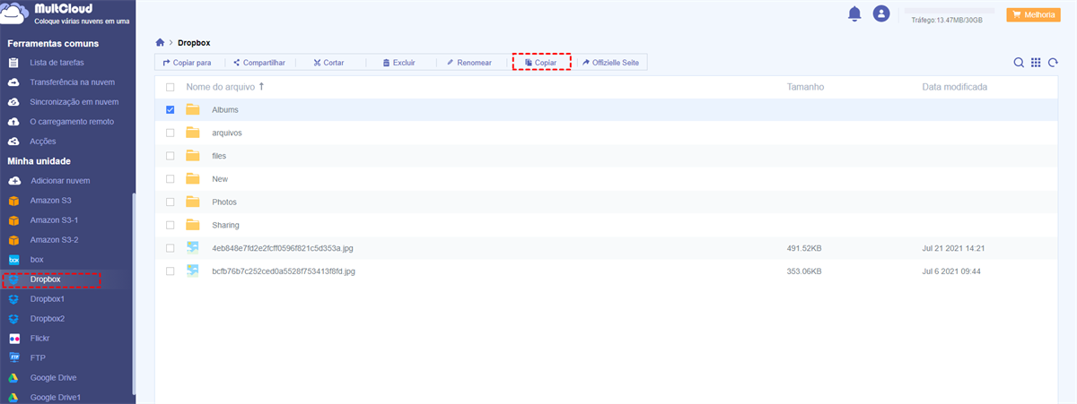The width and height of the screenshot is (1077, 404).
Task: Click the image icon of the 4eb848e7 file
Action: [x=192, y=248]
